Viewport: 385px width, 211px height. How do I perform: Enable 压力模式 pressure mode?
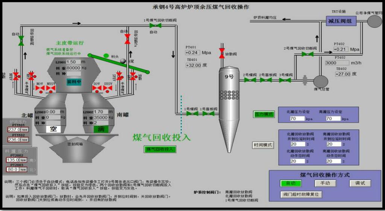[x=264, y=114]
